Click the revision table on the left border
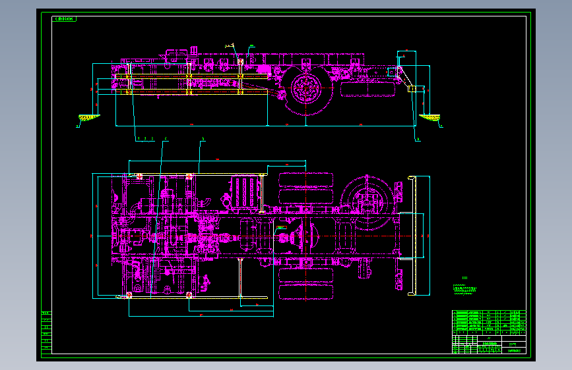 pyautogui.click(x=47, y=332)
